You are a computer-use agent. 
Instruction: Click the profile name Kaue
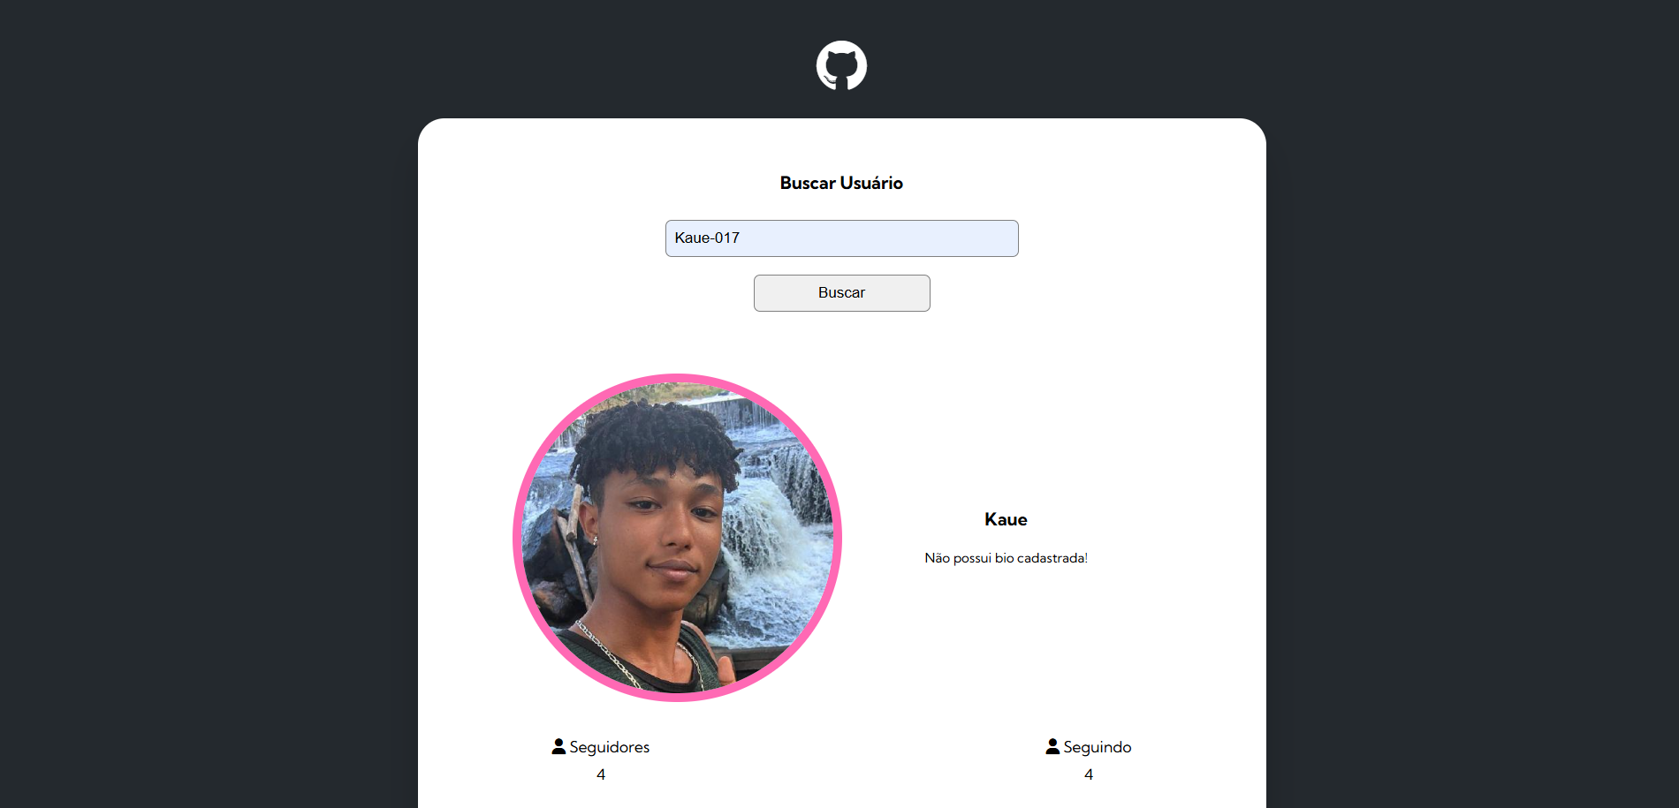[x=1006, y=519]
